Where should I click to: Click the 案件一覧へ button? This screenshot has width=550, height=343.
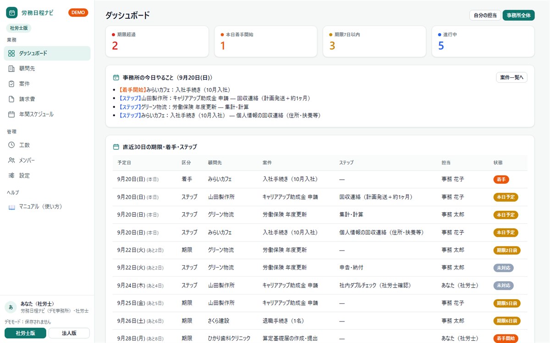[x=511, y=77]
